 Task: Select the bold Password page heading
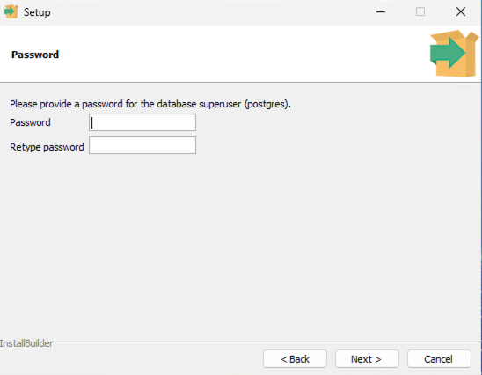tap(35, 55)
